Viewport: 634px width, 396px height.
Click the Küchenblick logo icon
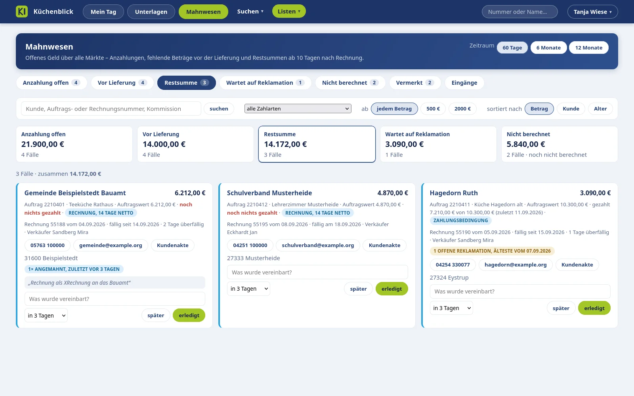(22, 11)
